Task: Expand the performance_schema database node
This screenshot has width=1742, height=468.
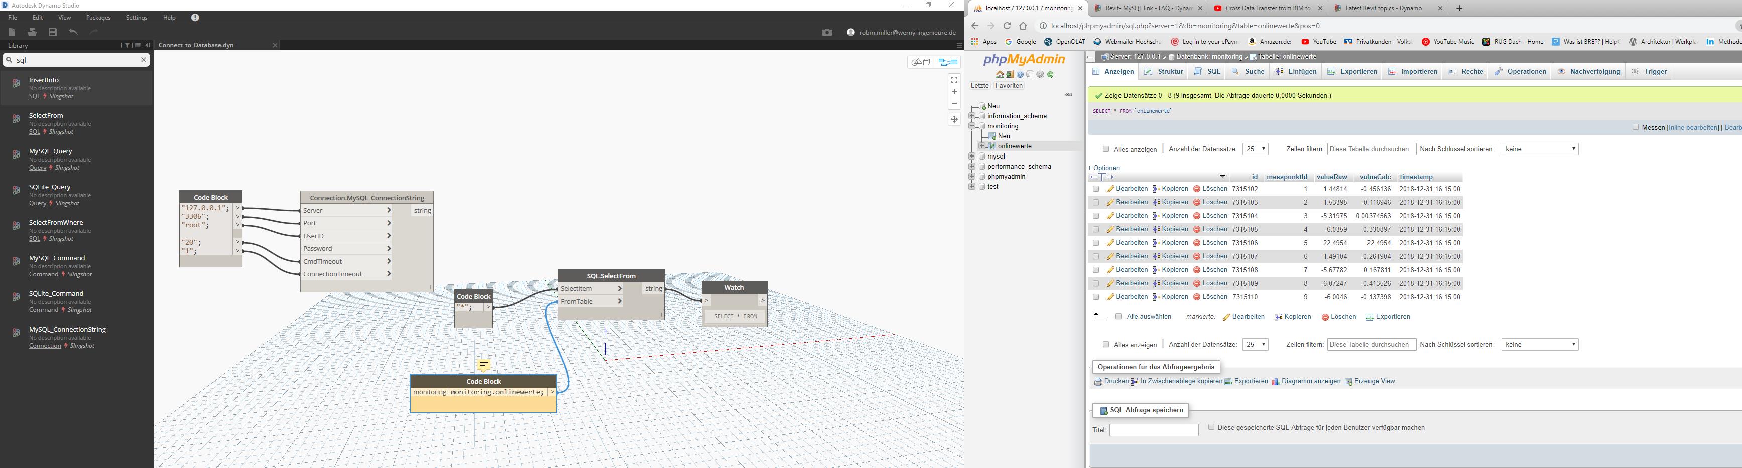Action: [x=972, y=166]
